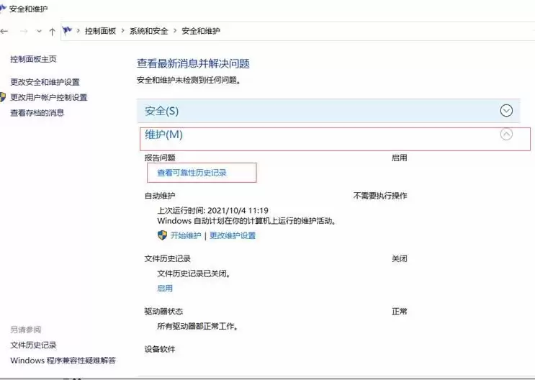535x380 pixels.
Task: Select 系统和安全 in the breadcrumb path
Action: [x=148, y=31]
